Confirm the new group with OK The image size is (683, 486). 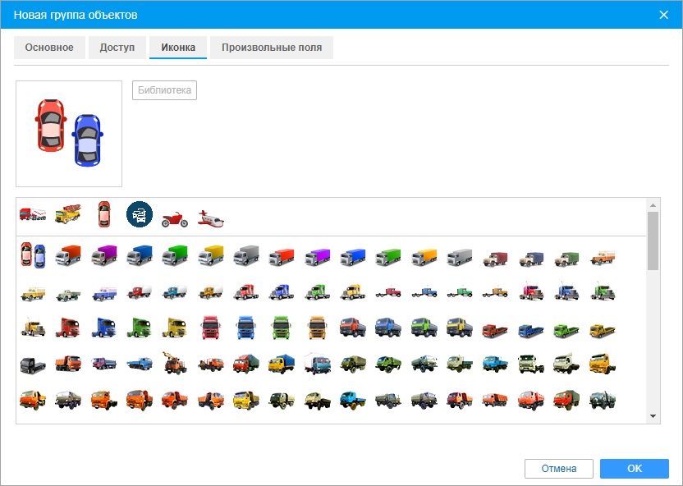click(x=635, y=469)
